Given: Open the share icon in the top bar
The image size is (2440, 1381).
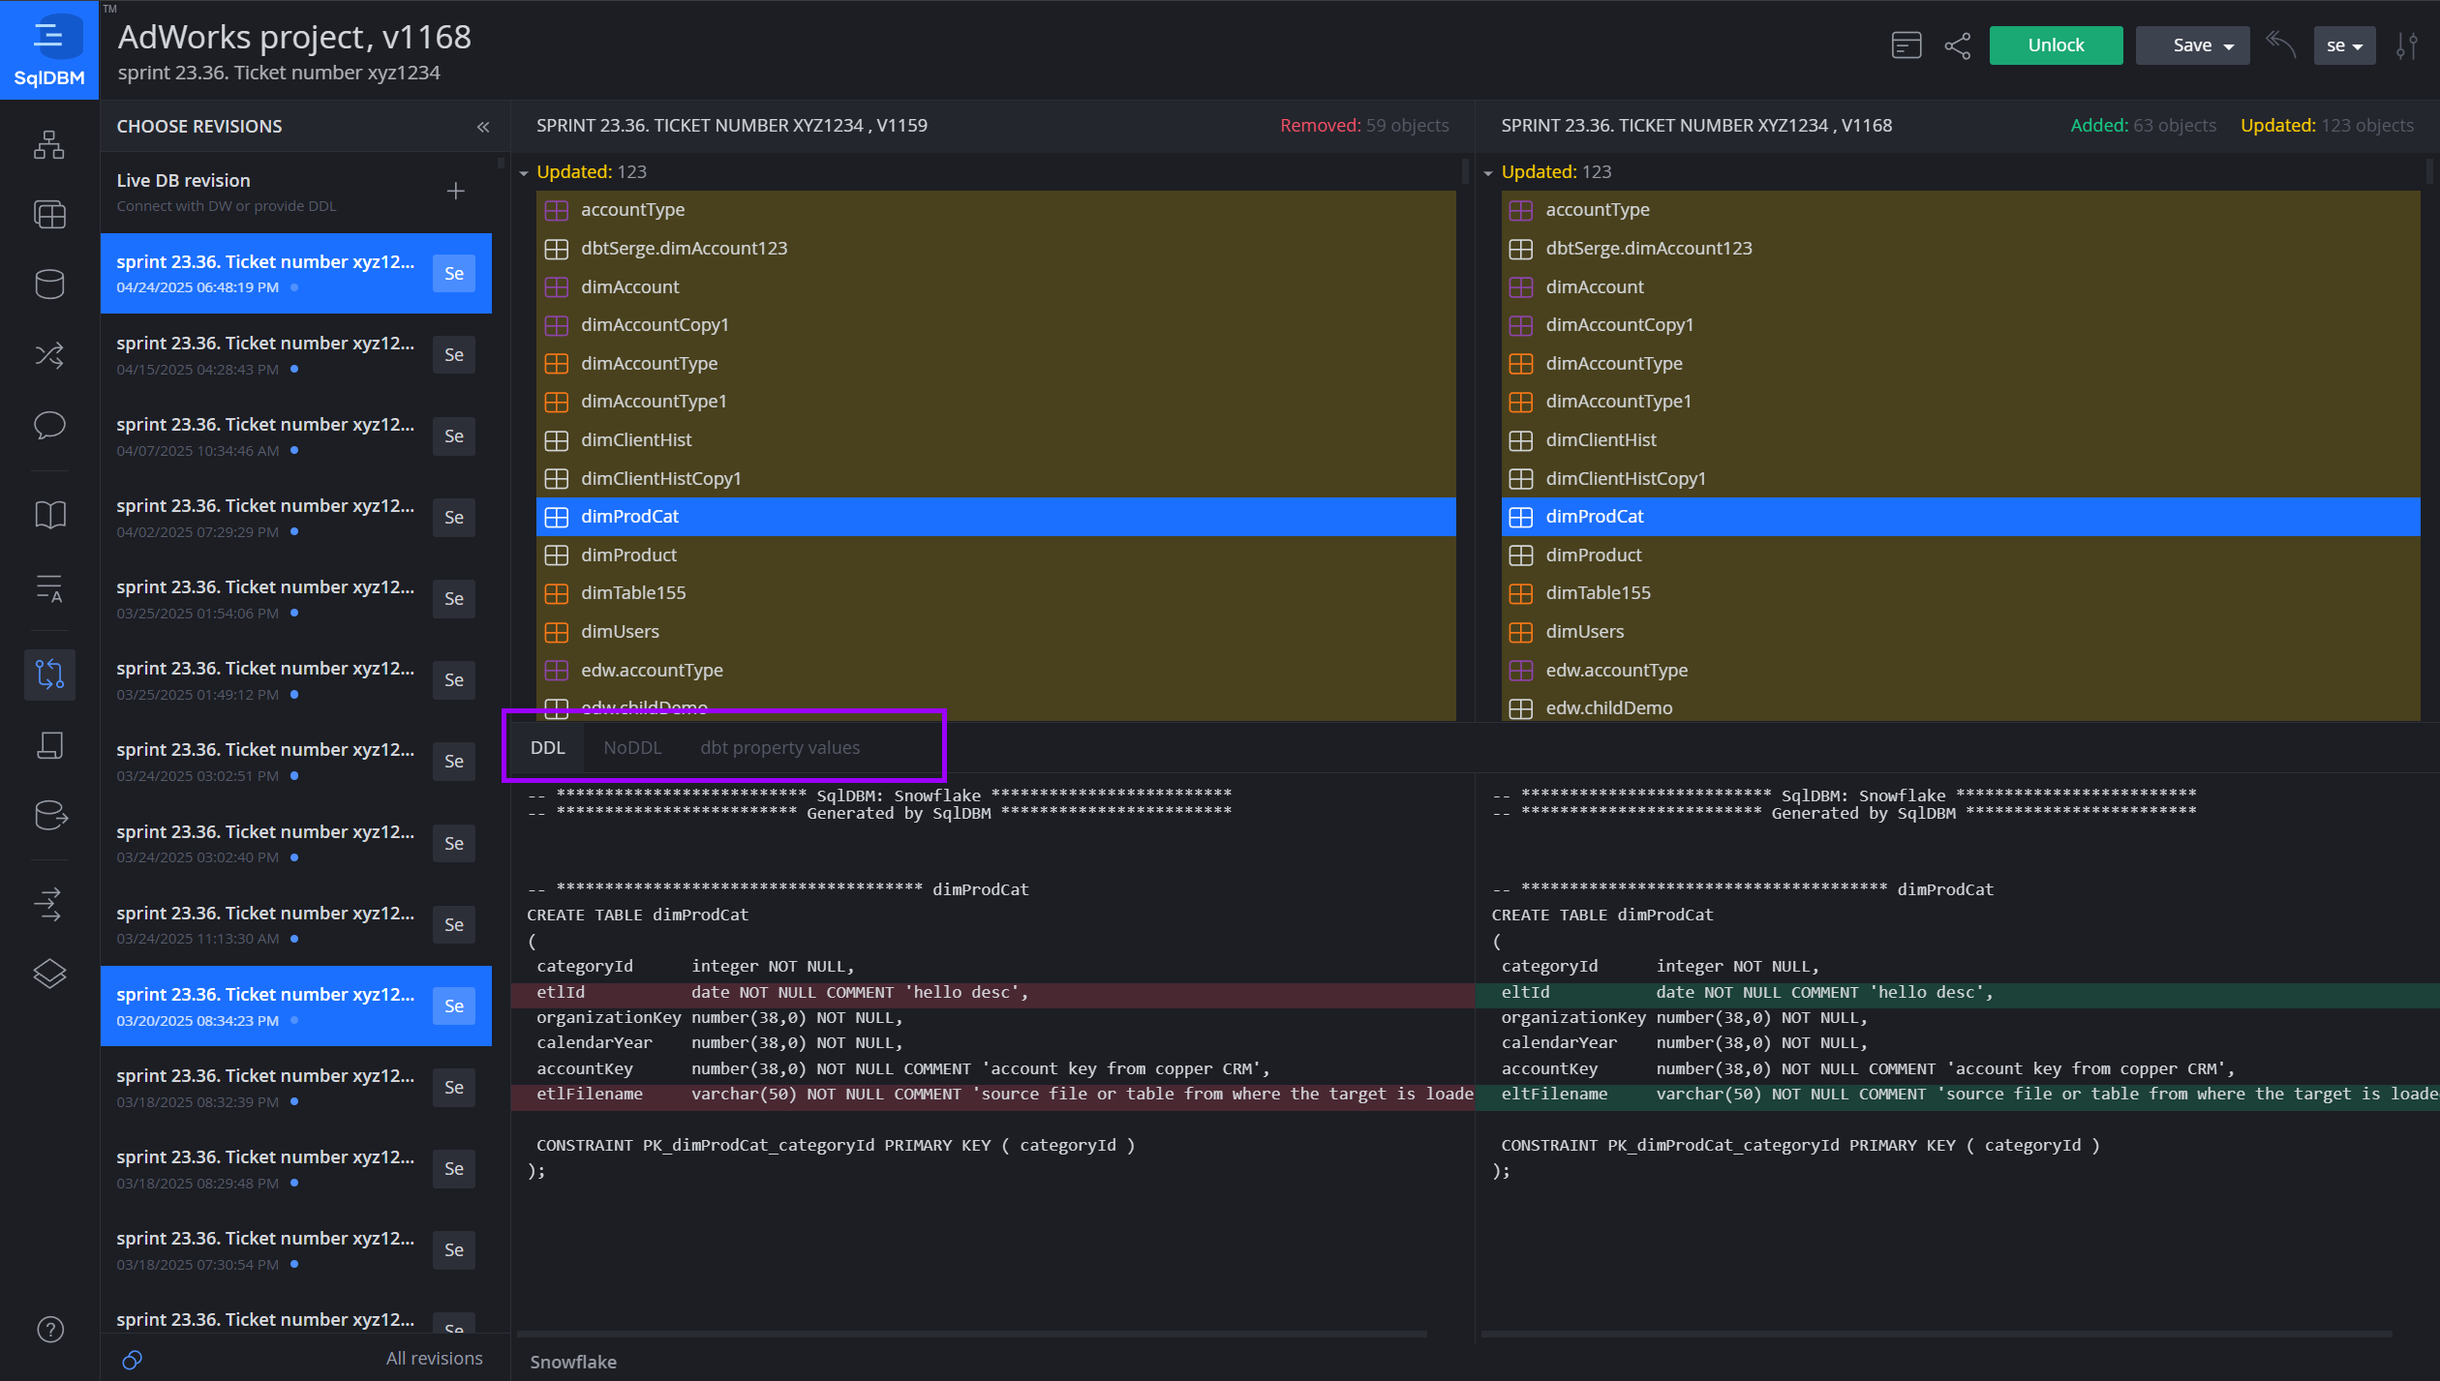Looking at the screenshot, I should 1958,45.
